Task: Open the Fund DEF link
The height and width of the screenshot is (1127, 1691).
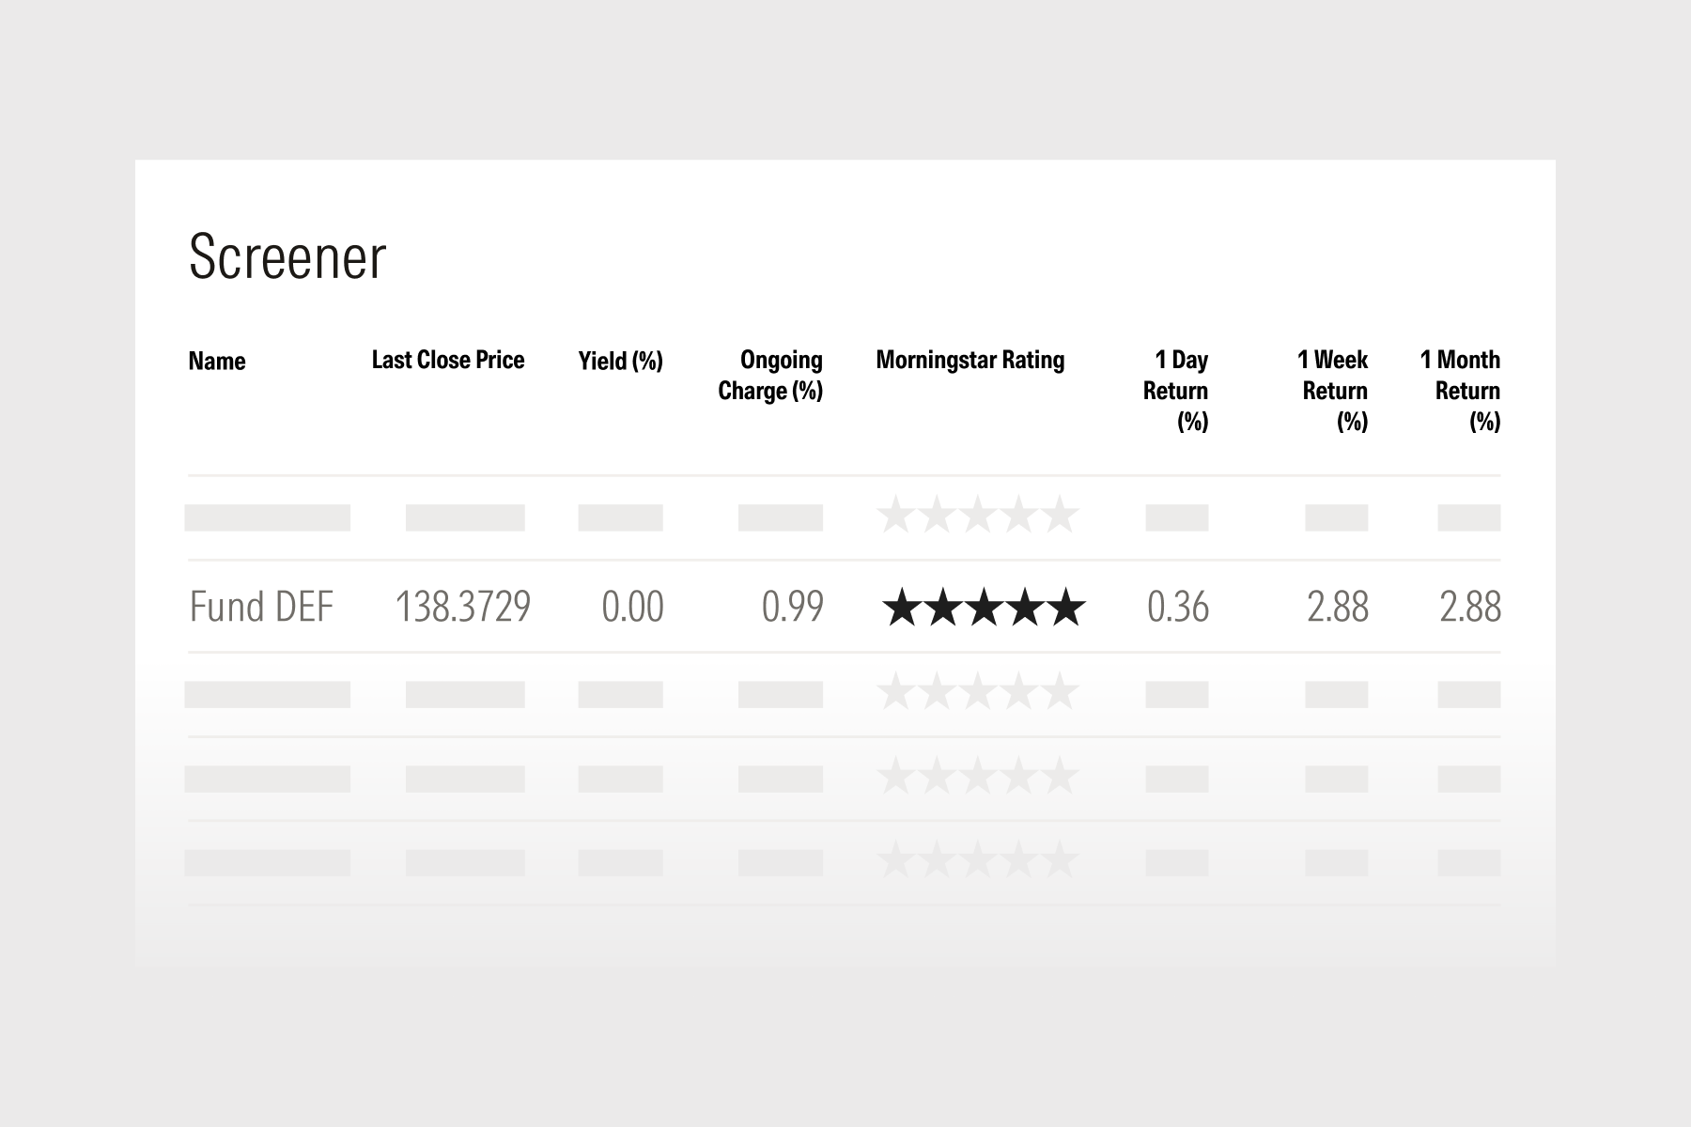Action: click(x=261, y=607)
